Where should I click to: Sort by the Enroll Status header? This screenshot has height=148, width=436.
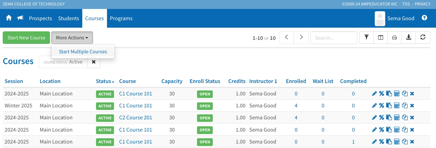coord(205,81)
